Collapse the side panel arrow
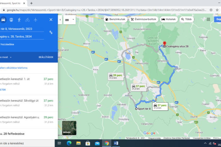Image resolution: width=221 pixels, height=147 pixels. pyautogui.click(x=60, y=20)
